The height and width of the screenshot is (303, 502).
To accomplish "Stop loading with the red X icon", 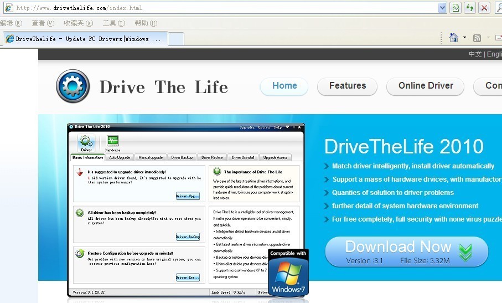I will pyautogui.click(x=484, y=8).
